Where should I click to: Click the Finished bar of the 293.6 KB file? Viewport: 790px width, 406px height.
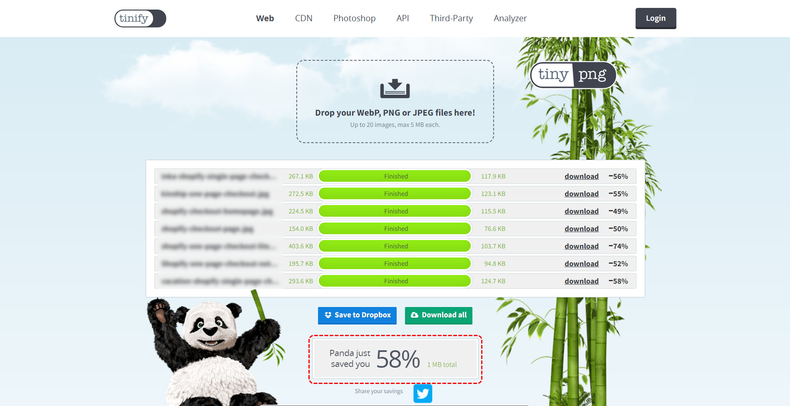click(x=395, y=281)
